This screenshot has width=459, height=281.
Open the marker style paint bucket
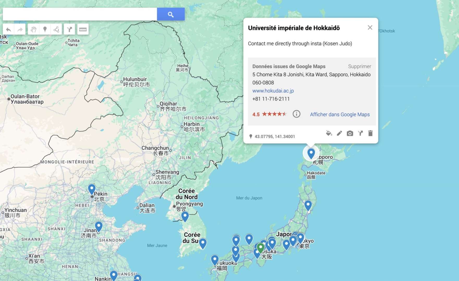pyautogui.click(x=329, y=133)
